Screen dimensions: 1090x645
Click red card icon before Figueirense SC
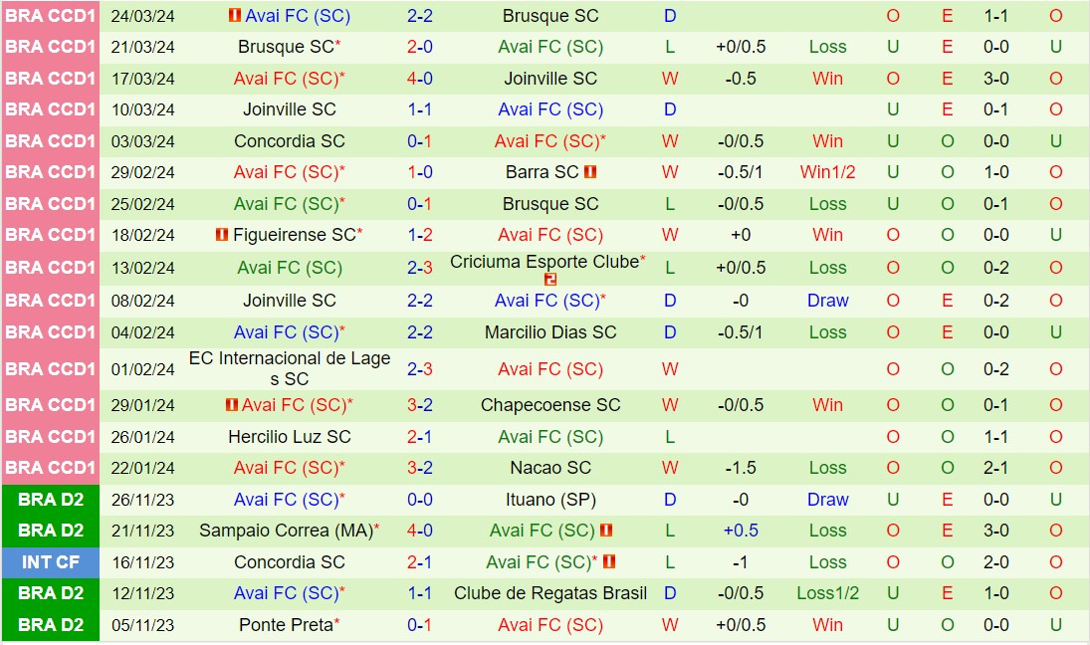pyautogui.click(x=221, y=235)
